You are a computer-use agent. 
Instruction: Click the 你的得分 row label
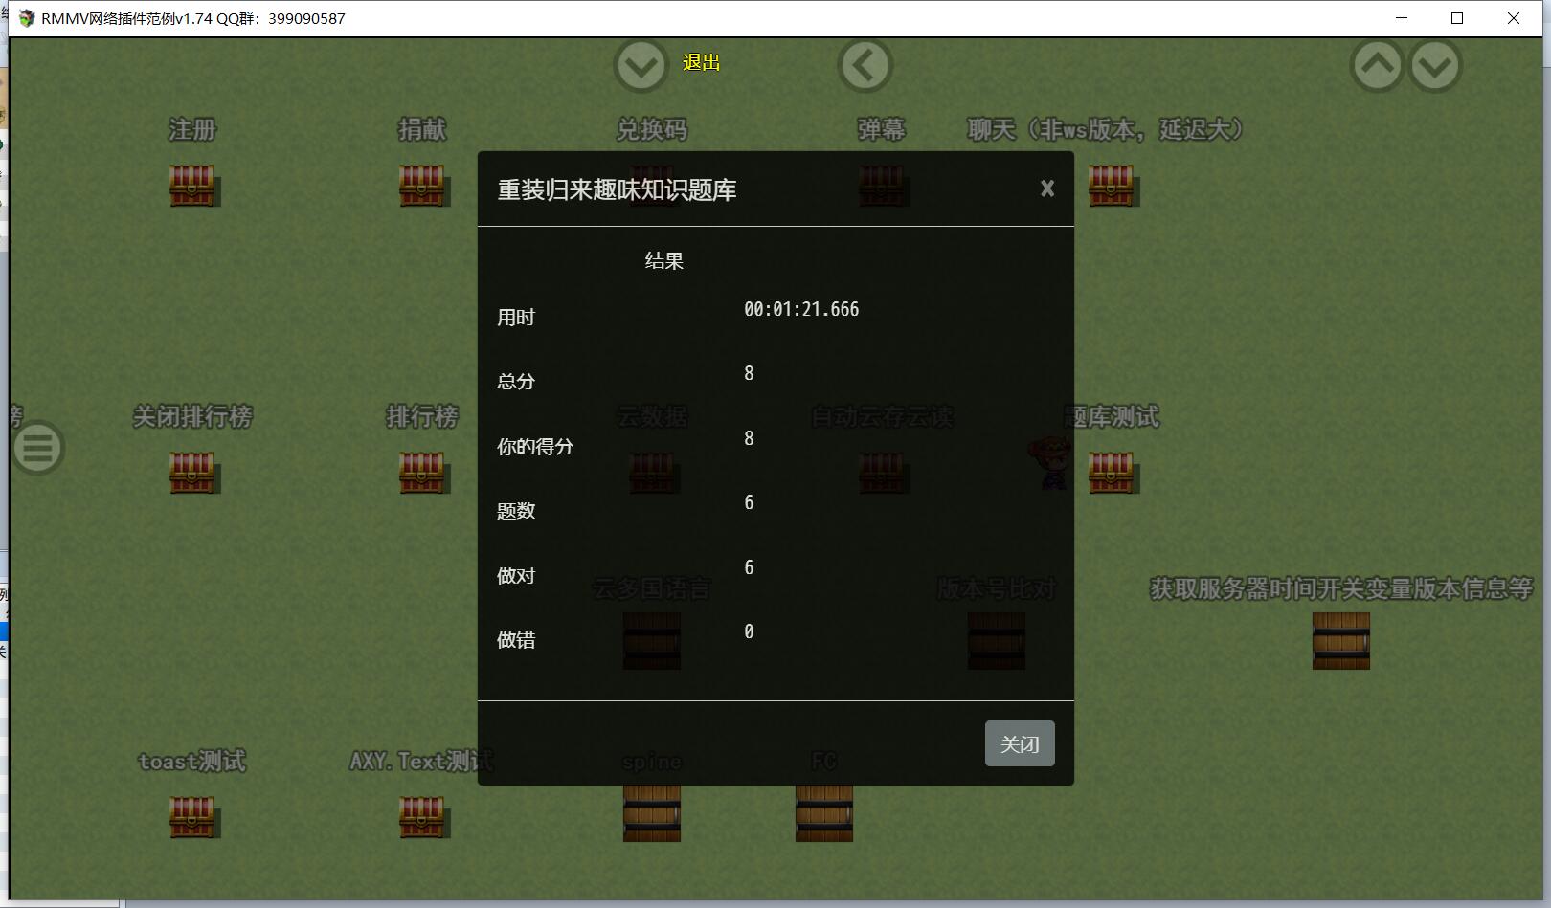[x=534, y=446]
